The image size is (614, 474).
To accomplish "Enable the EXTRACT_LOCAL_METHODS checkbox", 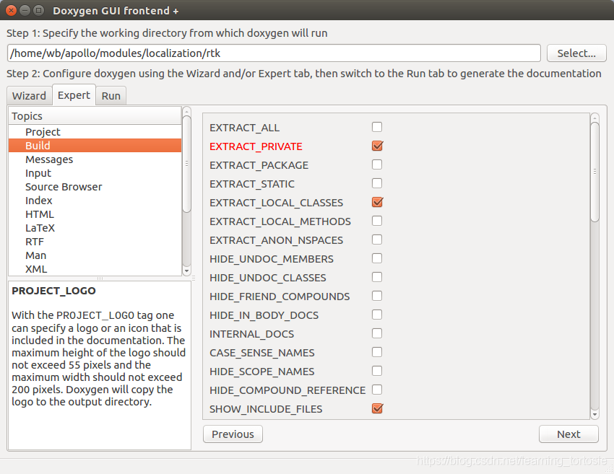I will [x=377, y=221].
